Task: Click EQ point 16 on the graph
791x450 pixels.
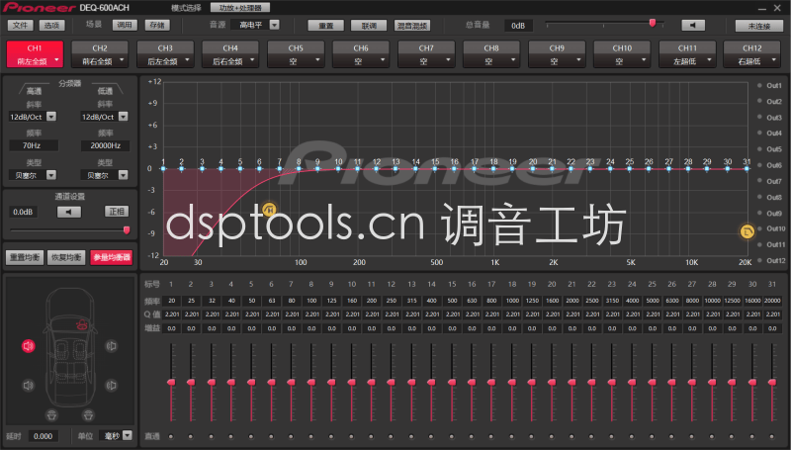Action: click(455, 168)
